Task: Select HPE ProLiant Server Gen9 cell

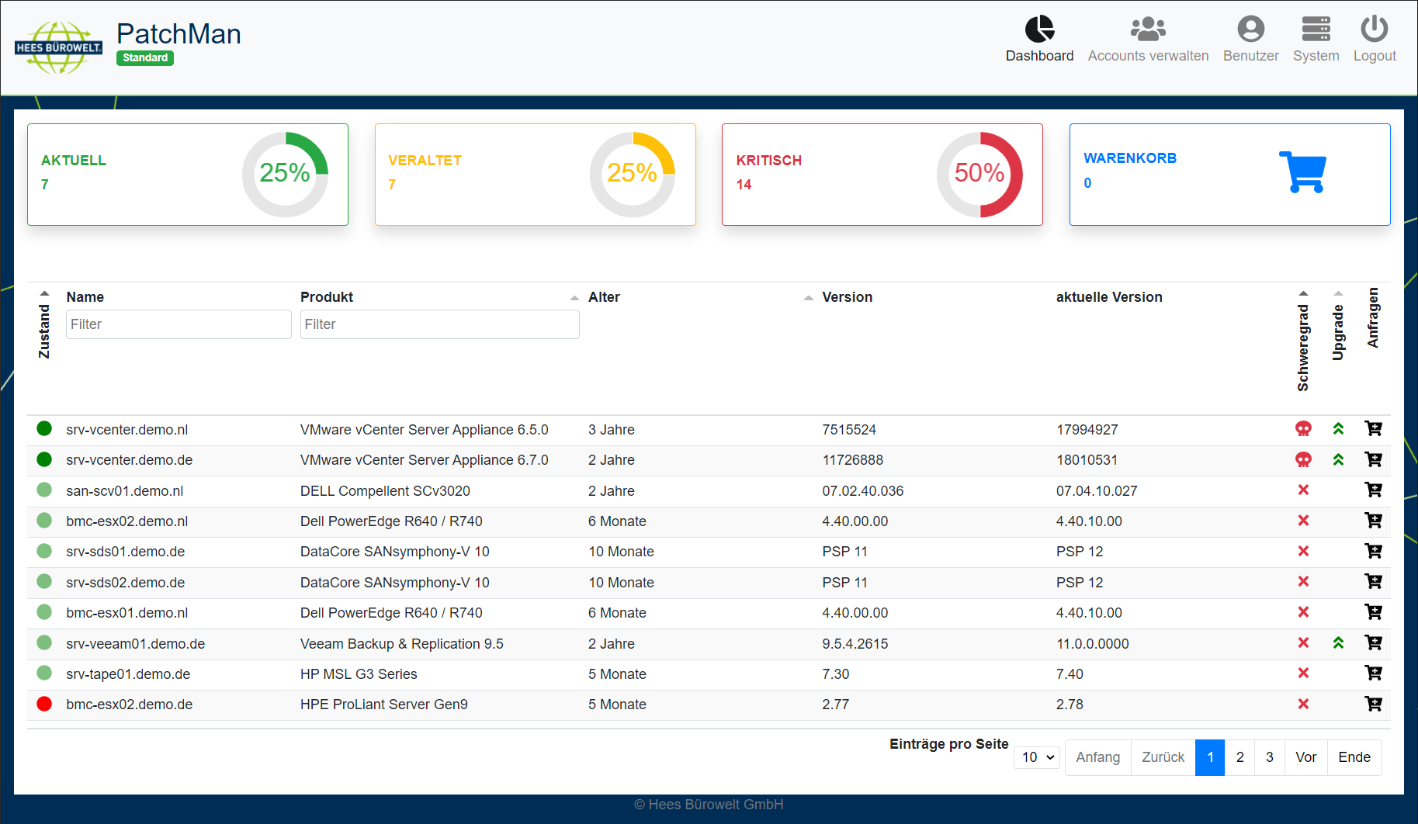Action: pyautogui.click(x=384, y=705)
